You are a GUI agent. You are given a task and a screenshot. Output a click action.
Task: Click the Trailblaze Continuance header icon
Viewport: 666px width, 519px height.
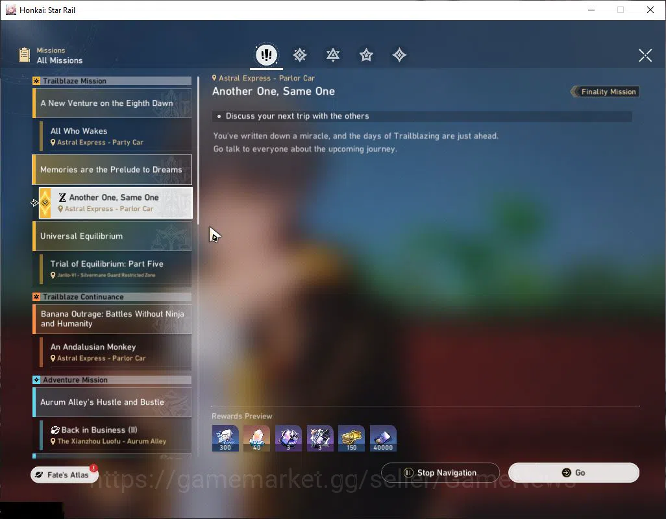(36, 296)
